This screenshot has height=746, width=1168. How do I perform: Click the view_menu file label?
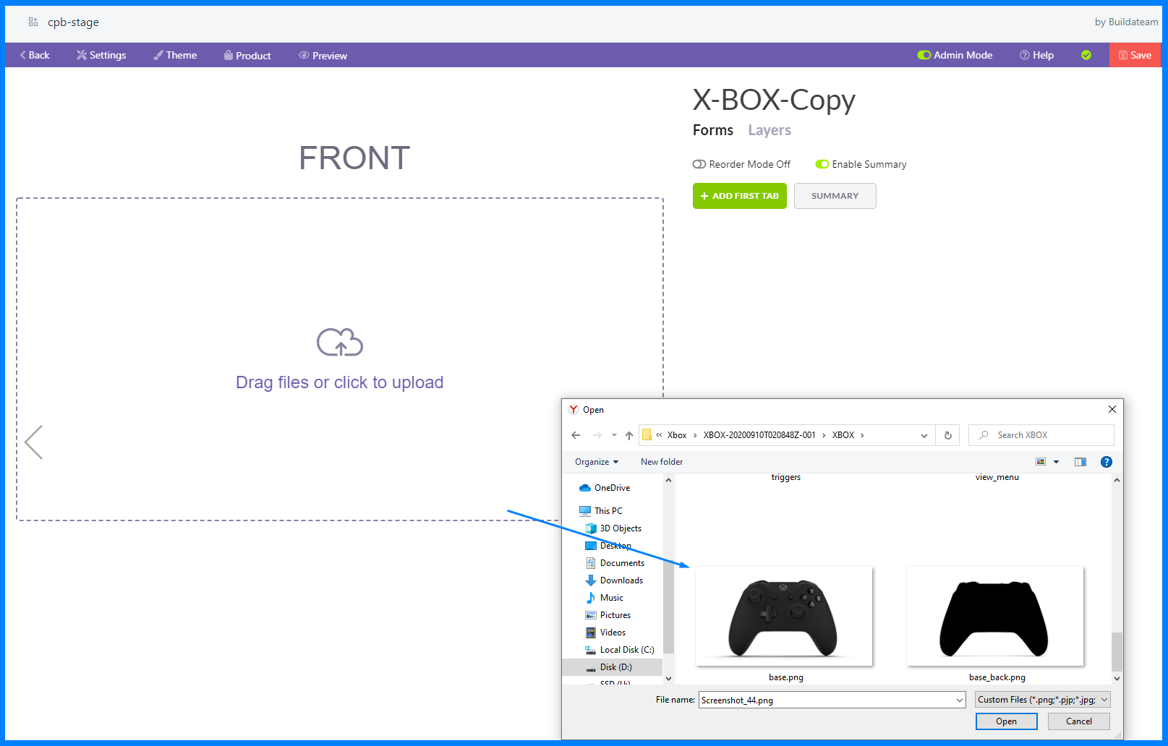point(997,477)
